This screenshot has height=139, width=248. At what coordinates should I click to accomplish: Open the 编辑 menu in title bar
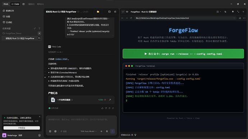click(x=31, y=4)
